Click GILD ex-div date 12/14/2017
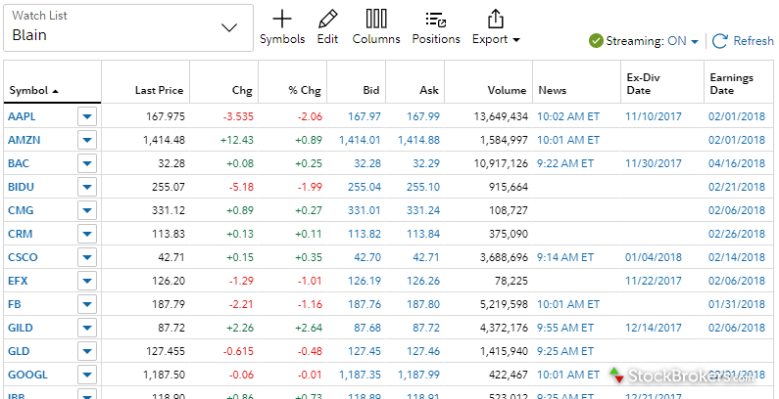Viewport: 779px width, 399px height. point(654,329)
